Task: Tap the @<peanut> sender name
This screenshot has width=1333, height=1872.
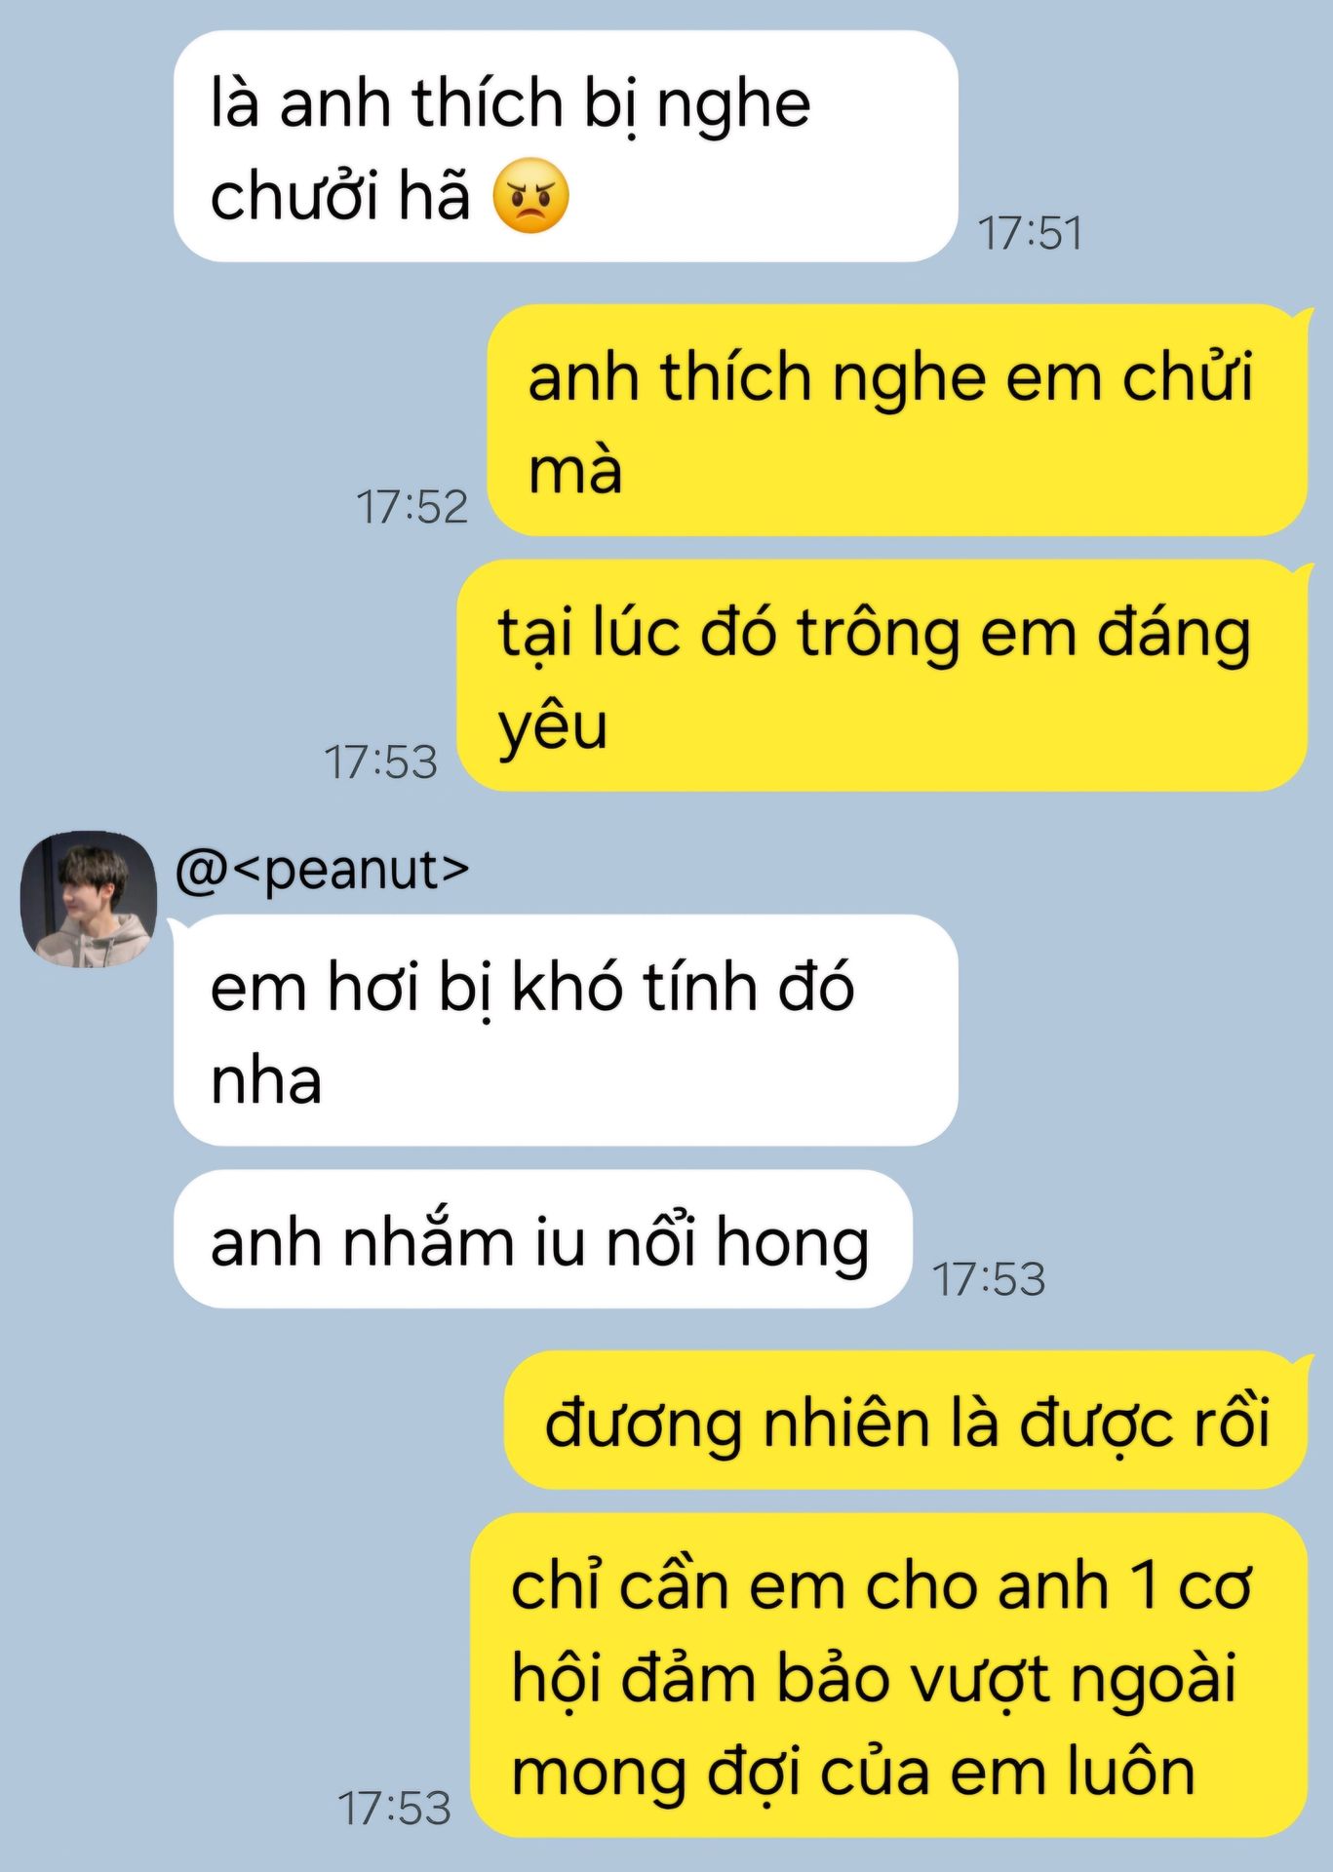Action: (322, 870)
